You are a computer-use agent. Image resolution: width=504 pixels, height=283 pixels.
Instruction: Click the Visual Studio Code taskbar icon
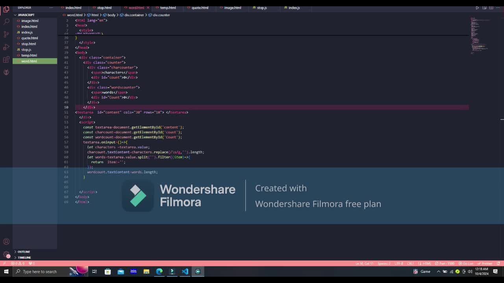coord(185,272)
